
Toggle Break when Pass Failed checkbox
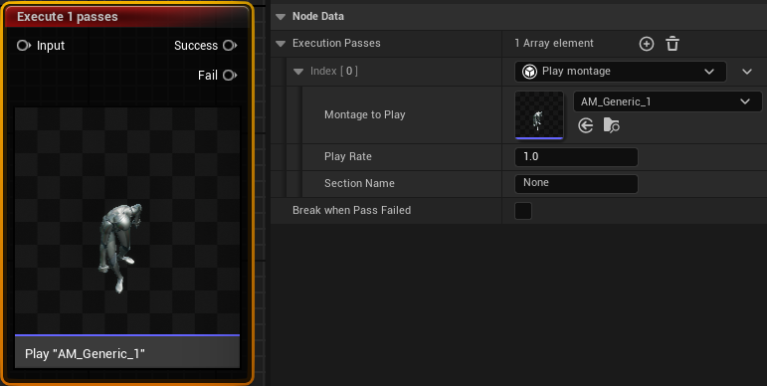[x=523, y=211]
